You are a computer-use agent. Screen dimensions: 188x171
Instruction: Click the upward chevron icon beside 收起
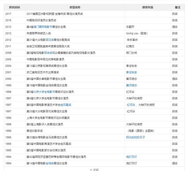pos(91,169)
